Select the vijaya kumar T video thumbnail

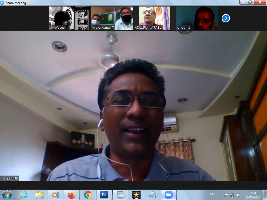coord(112,18)
